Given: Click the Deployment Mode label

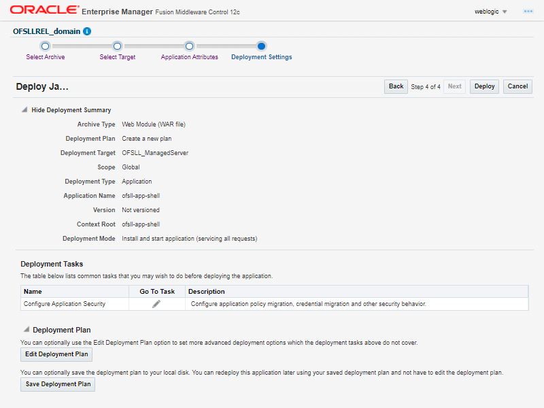Looking at the screenshot, I should pos(89,239).
